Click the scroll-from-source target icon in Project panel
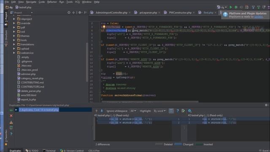 click(x=69, y=12)
